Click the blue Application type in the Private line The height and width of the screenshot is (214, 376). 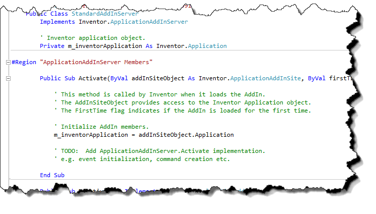[x=207, y=46]
